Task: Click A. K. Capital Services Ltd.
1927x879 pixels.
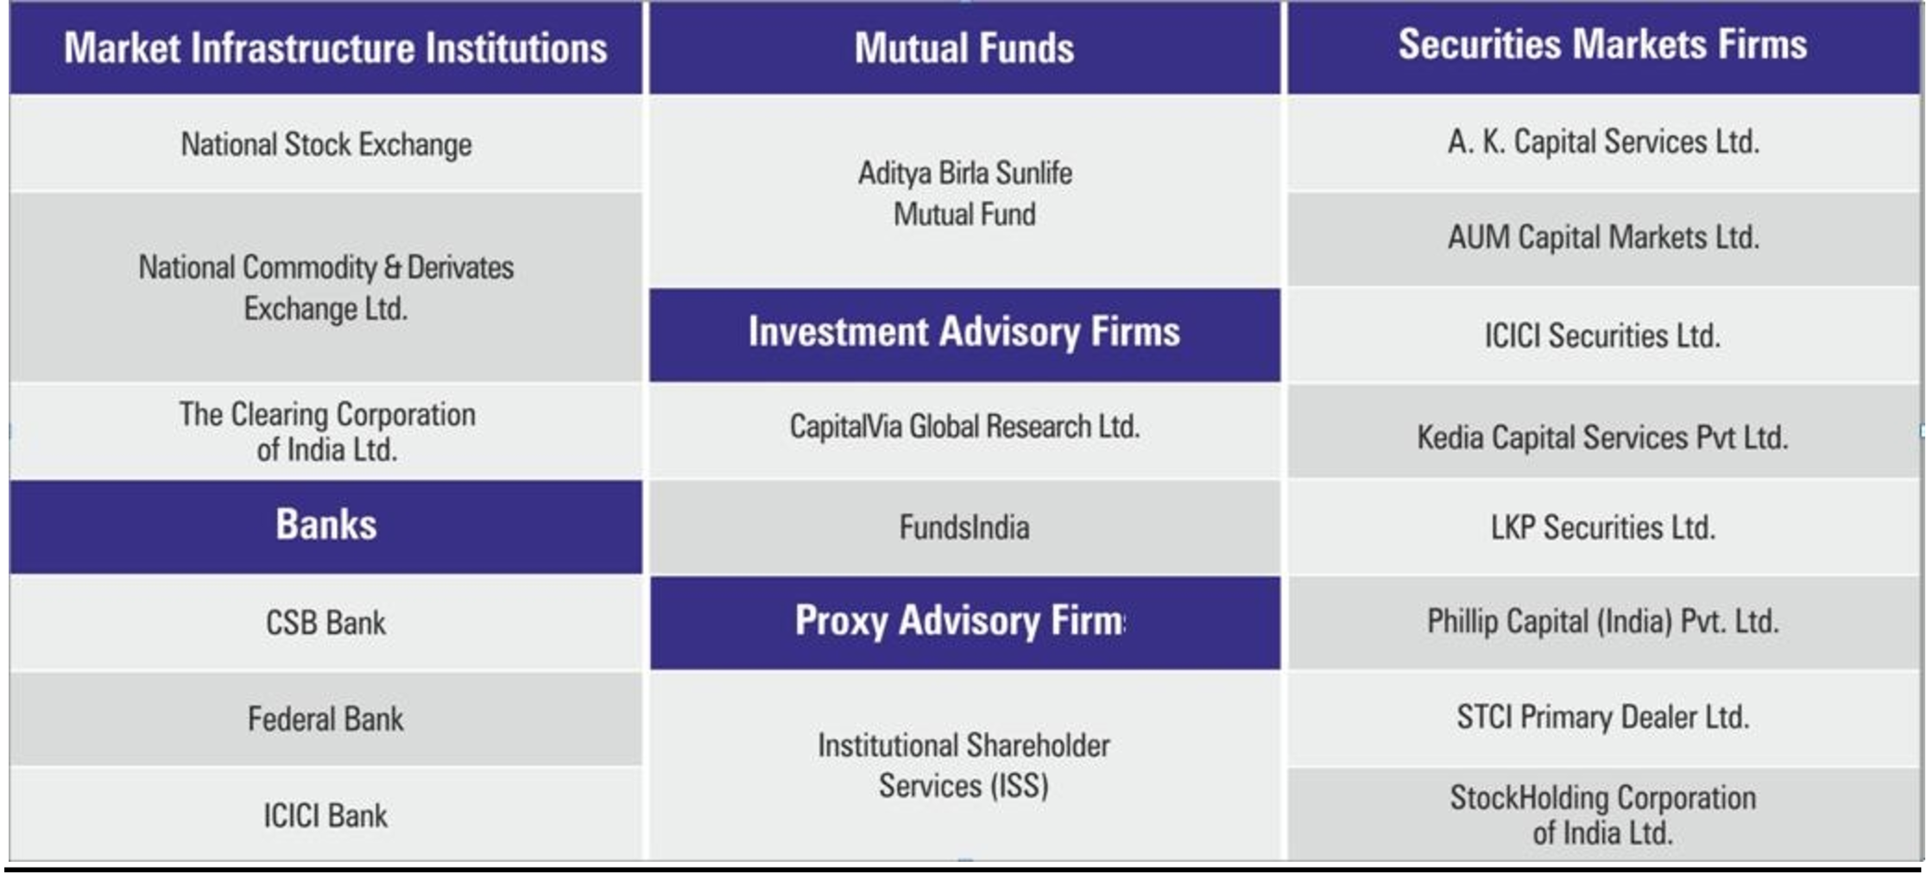Action: pos(1603,142)
